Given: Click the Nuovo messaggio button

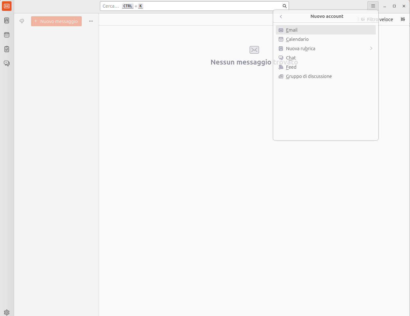Looking at the screenshot, I should 56,21.
